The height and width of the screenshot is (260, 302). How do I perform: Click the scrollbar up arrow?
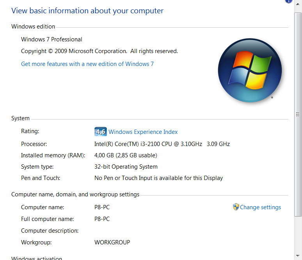click(x=298, y=4)
